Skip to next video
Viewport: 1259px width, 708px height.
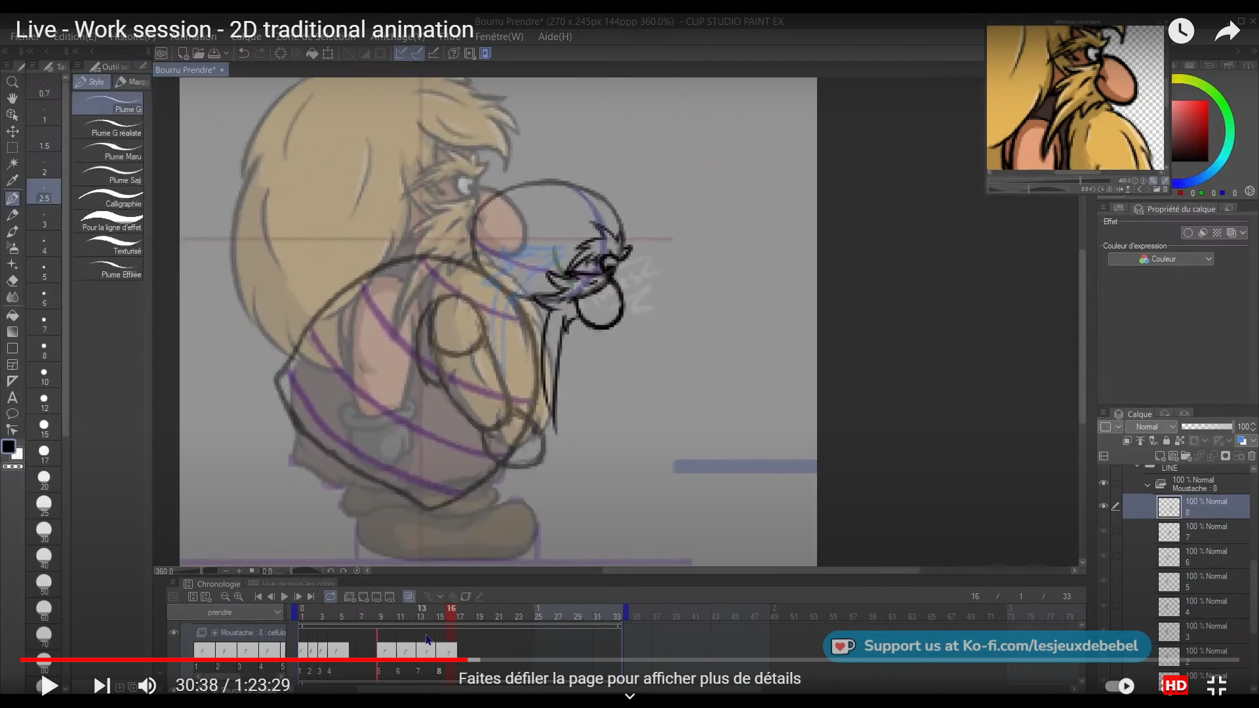coord(102,686)
